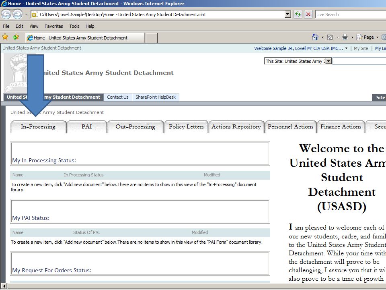Click the Print printer icon
386x290 pixels.
point(345,37)
